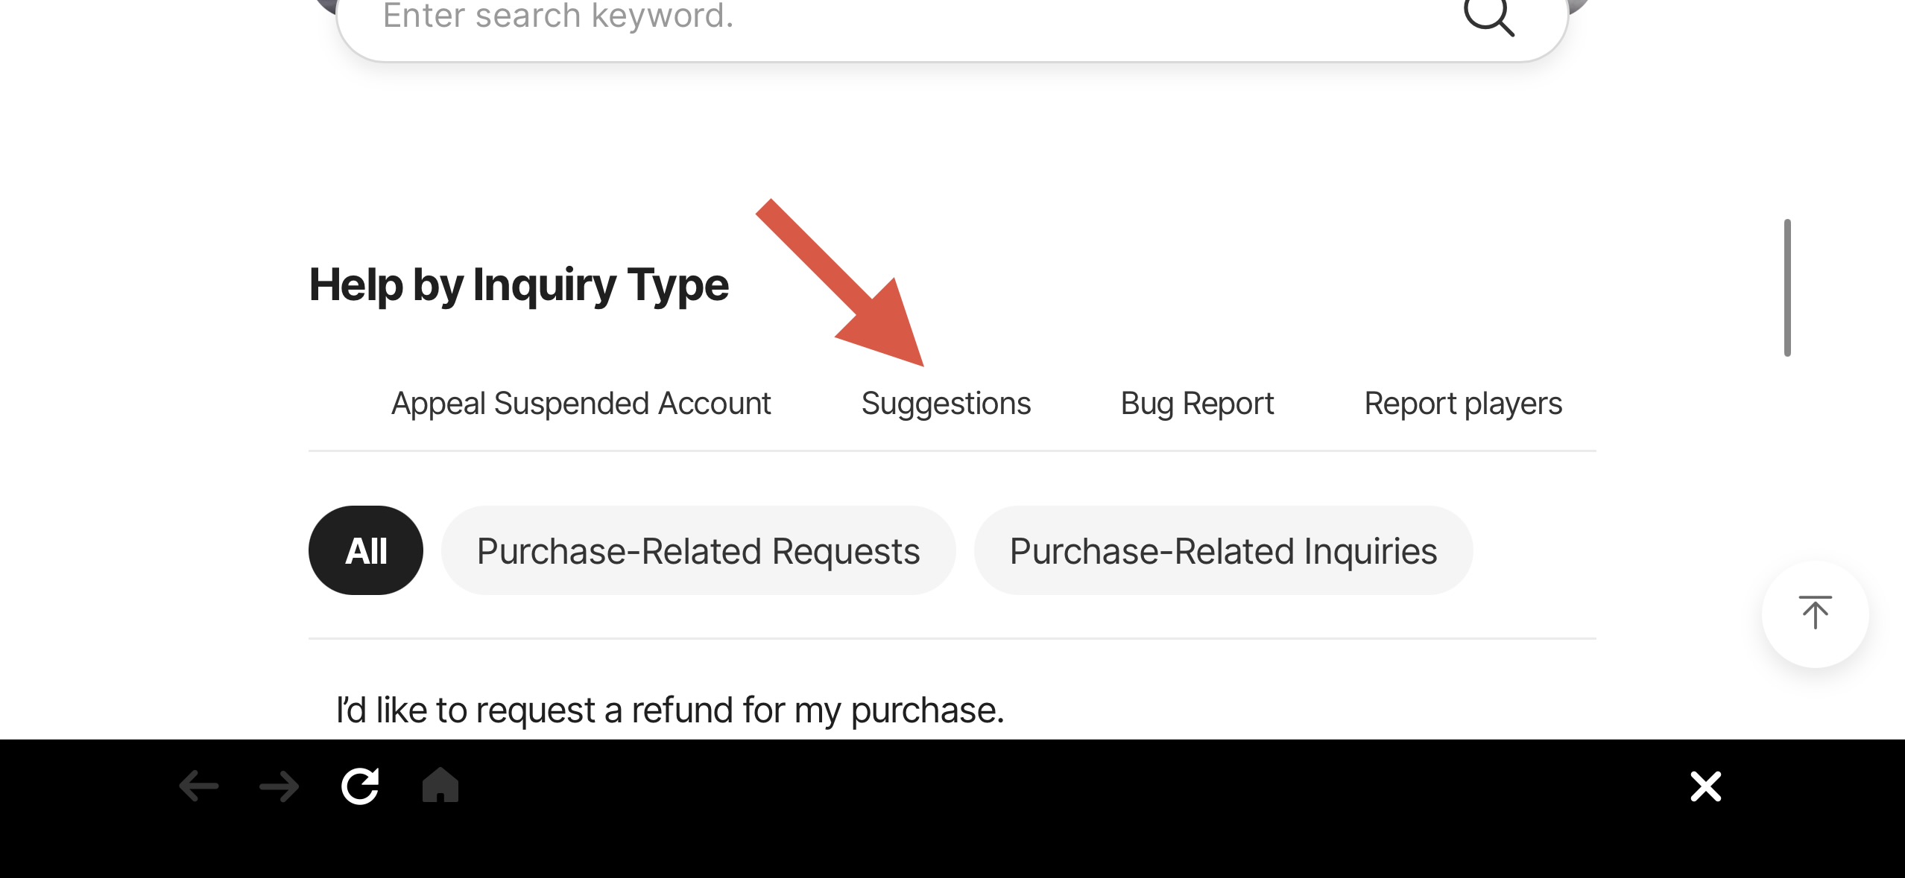Switch to the Suggestions tab
Image resolution: width=1905 pixels, height=878 pixels.
(946, 404)
